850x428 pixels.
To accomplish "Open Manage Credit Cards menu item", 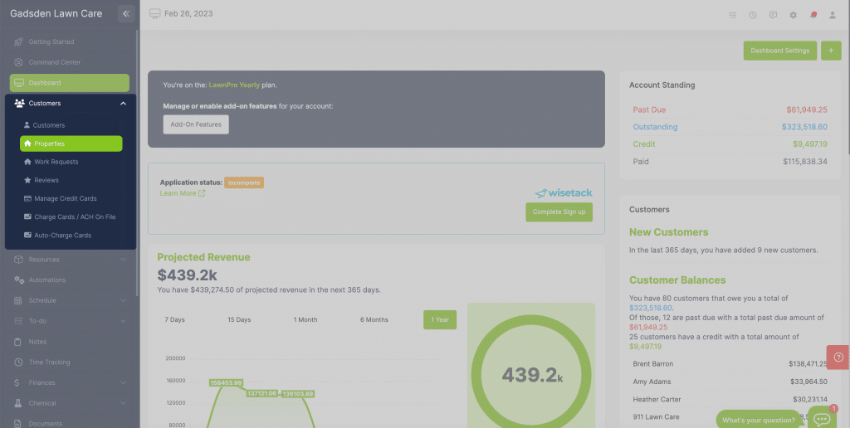I will click(x=65, y=198).
